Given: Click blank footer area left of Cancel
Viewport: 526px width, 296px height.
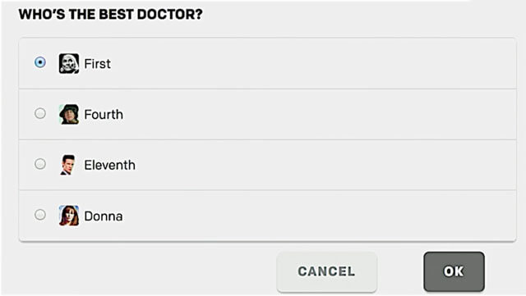Looking at the screenshot, I should (145, 271).
